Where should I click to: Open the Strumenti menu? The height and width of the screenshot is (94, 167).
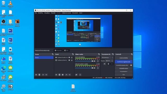tap(75, 13)
